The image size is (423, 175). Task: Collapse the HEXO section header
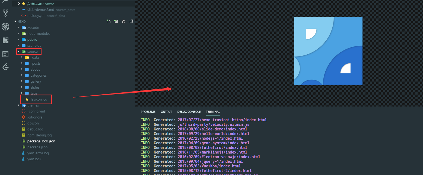coord(15,21)
